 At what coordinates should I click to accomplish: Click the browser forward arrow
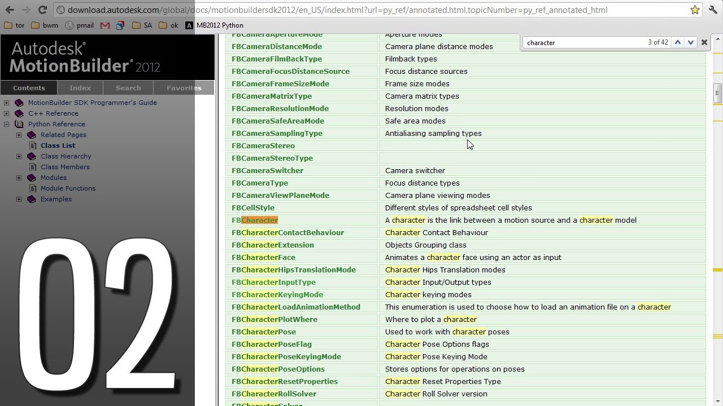[x=26, y=10]
